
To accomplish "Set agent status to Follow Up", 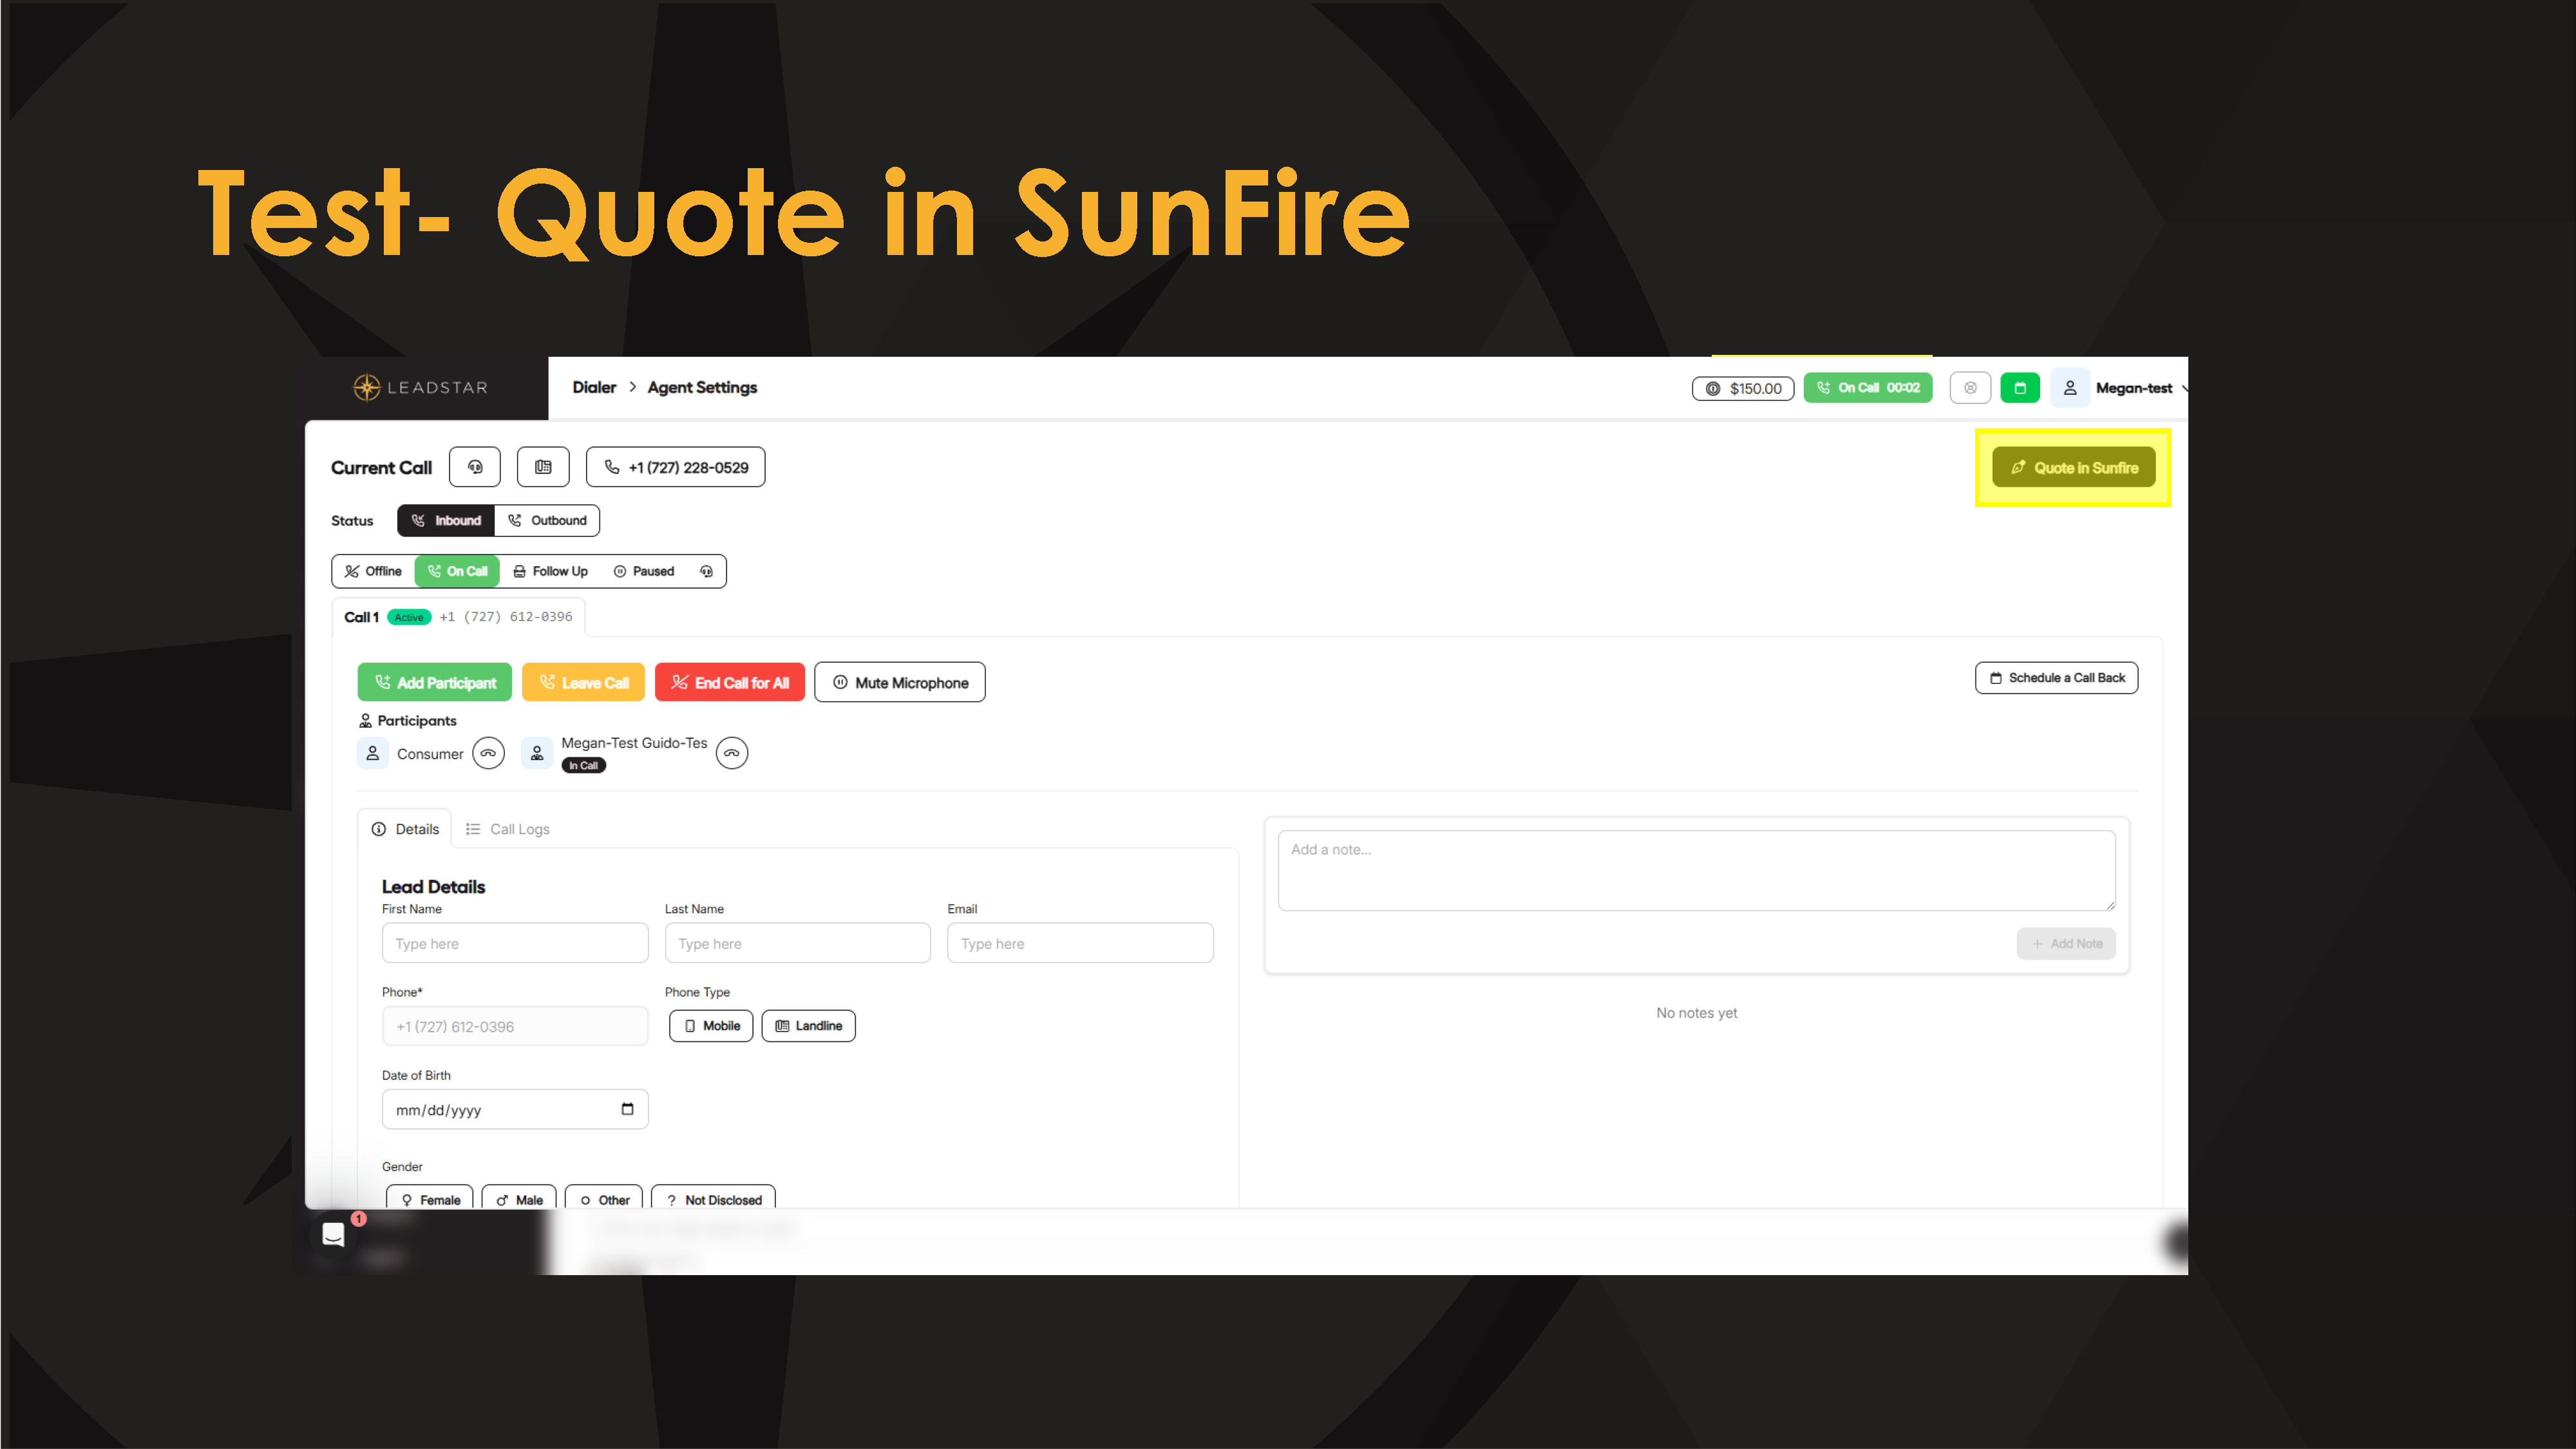I will click(550, 571).
